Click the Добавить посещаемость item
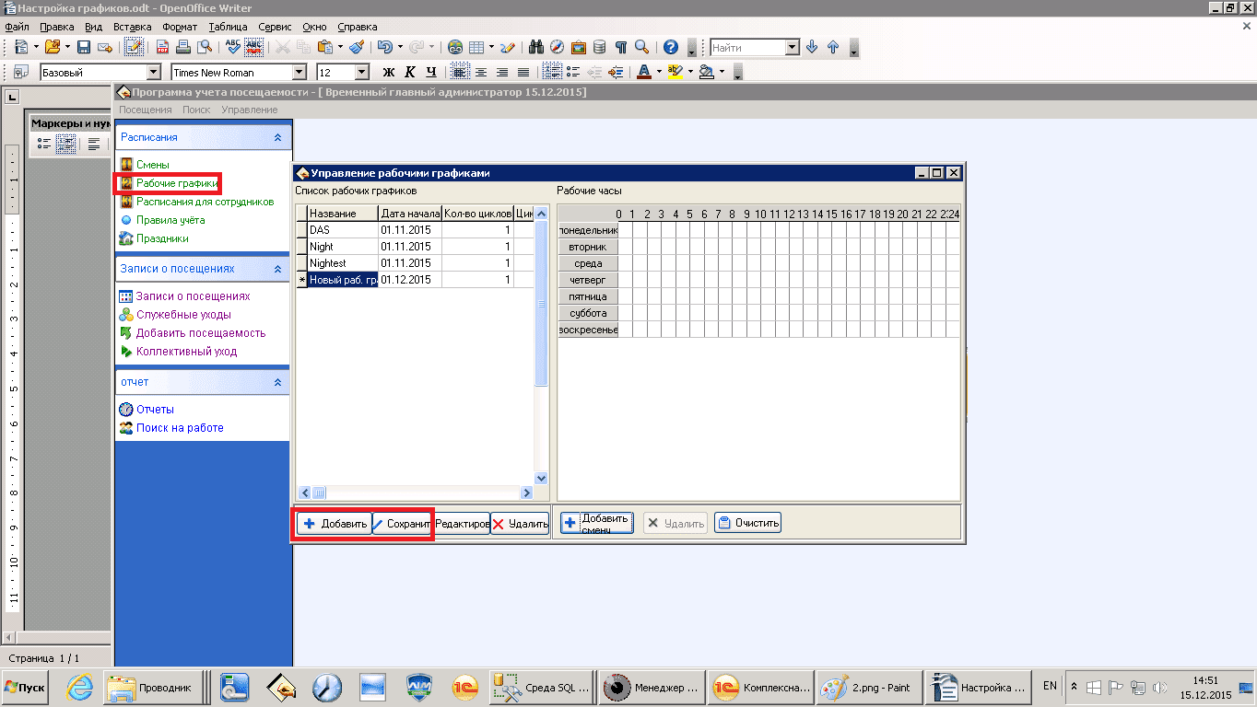 click(x=200, y=333)
